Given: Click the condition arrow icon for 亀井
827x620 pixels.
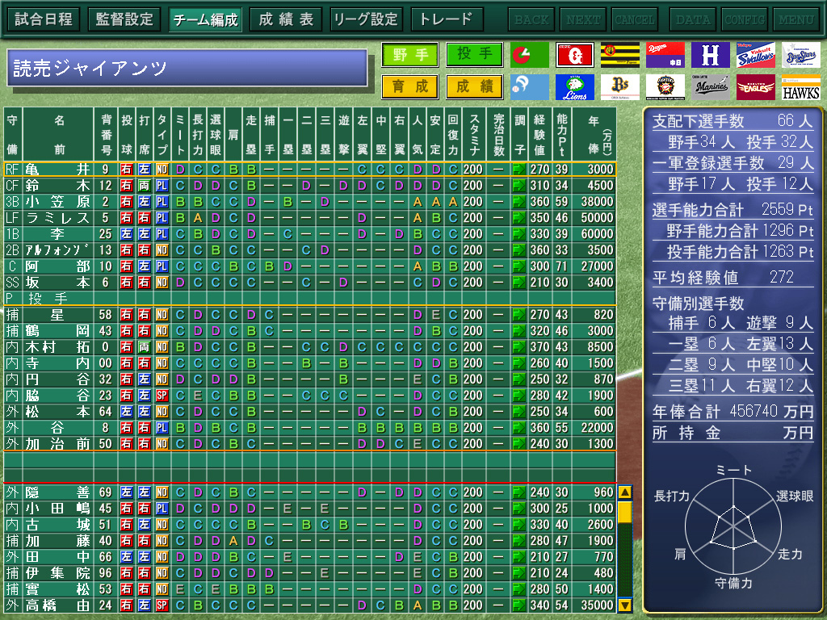Looking at the screenshot, I should 519,170.
